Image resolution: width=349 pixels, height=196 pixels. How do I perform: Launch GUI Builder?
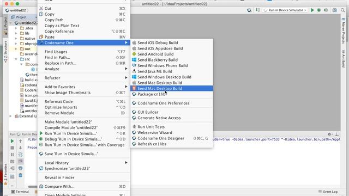point(171,112)
